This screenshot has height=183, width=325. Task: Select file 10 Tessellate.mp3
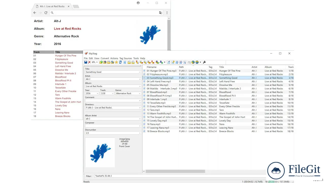[156, 103]
